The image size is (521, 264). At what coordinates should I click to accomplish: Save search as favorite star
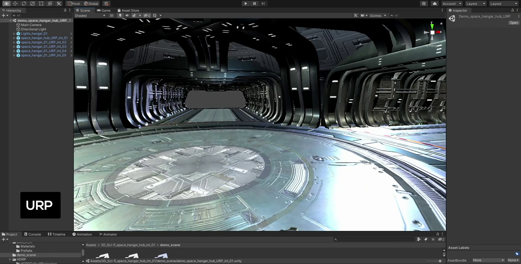pos(433,239)
